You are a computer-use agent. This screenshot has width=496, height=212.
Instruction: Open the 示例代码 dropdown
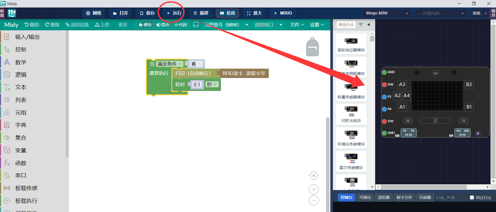click(441, 13)
